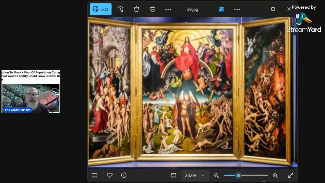
Task: Click the 29.jpg file name
Action: click(x=192, y=9)
